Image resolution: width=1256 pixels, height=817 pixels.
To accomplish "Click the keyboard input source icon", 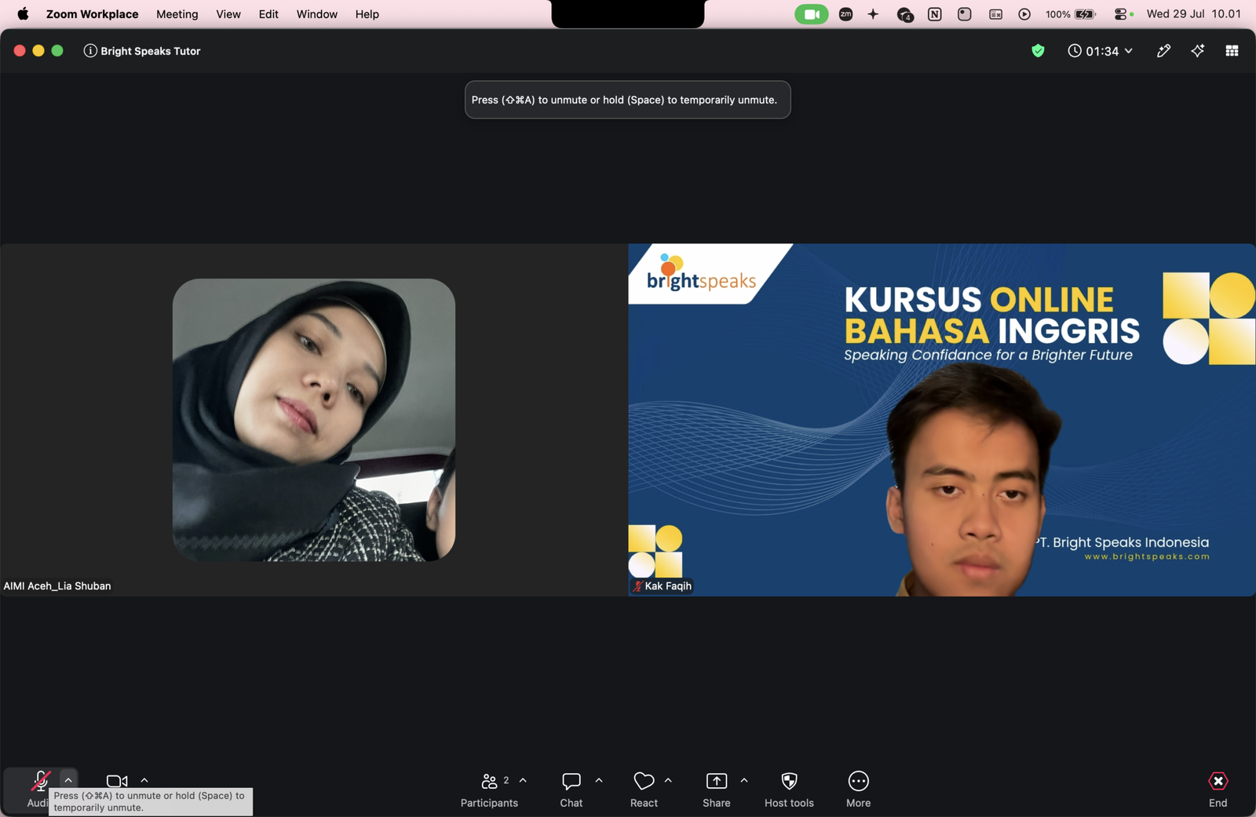I will click(995, 14).
